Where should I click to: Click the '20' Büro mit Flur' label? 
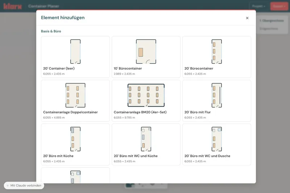pyautogui.click(x=198, y=112)
